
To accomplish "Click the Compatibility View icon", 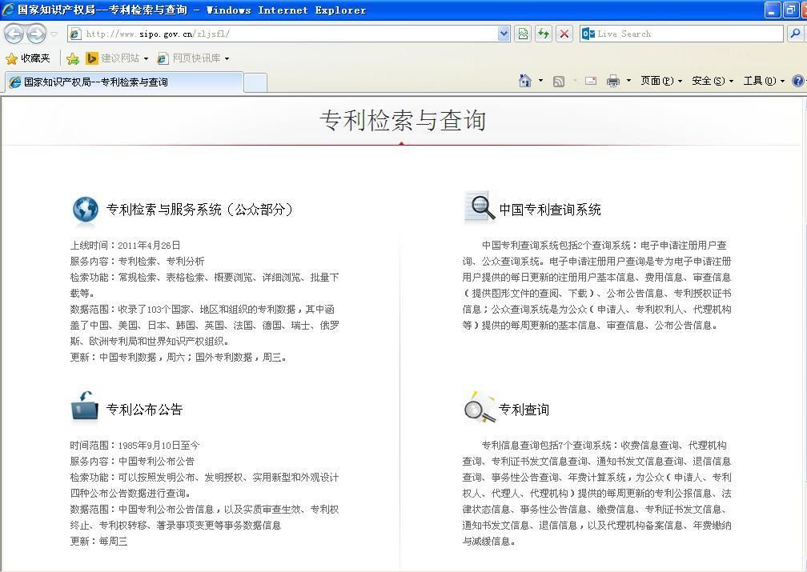I will (x=523, y=34).
